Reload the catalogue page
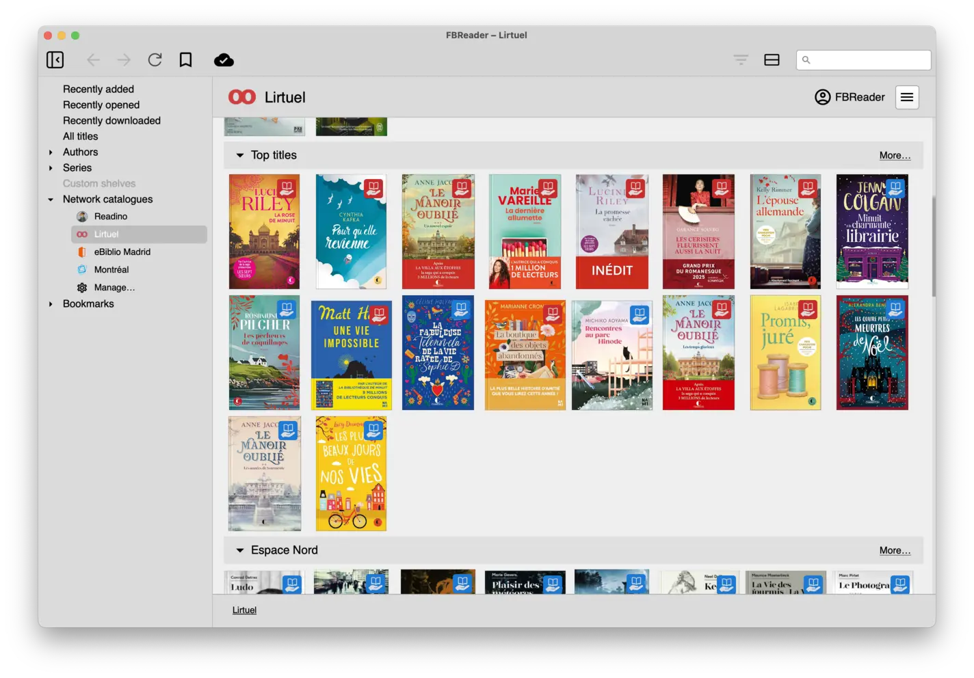The height and width of the screenshot is (678, 974). click(155, 60)
